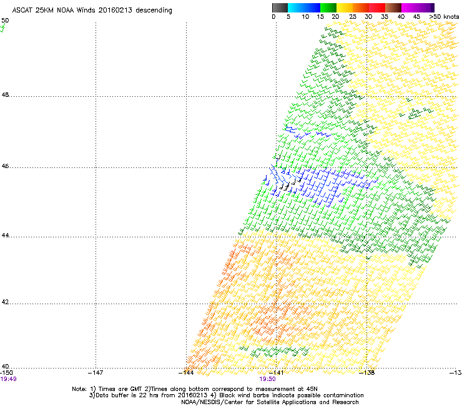Click the '45' label under the color scale
Viewport: 462px width, 406px height.
pos(416,17)
